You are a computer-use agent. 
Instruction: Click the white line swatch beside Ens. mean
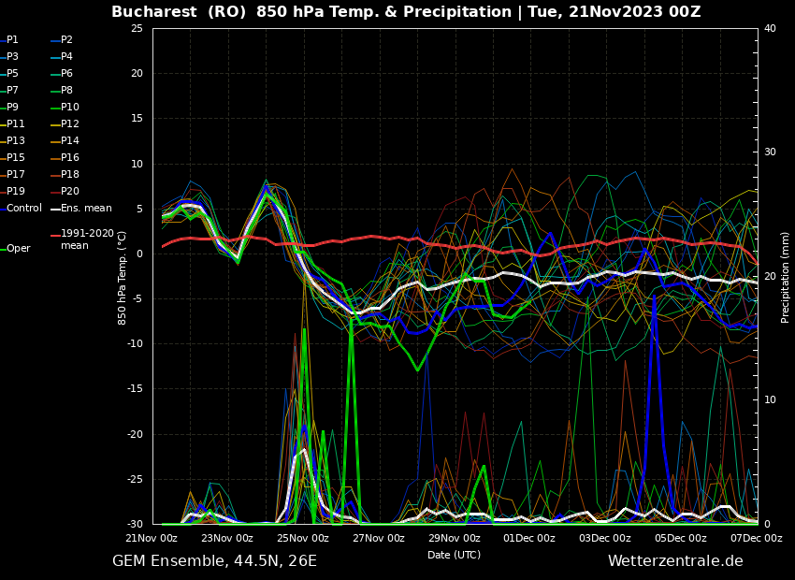point(55,210)
